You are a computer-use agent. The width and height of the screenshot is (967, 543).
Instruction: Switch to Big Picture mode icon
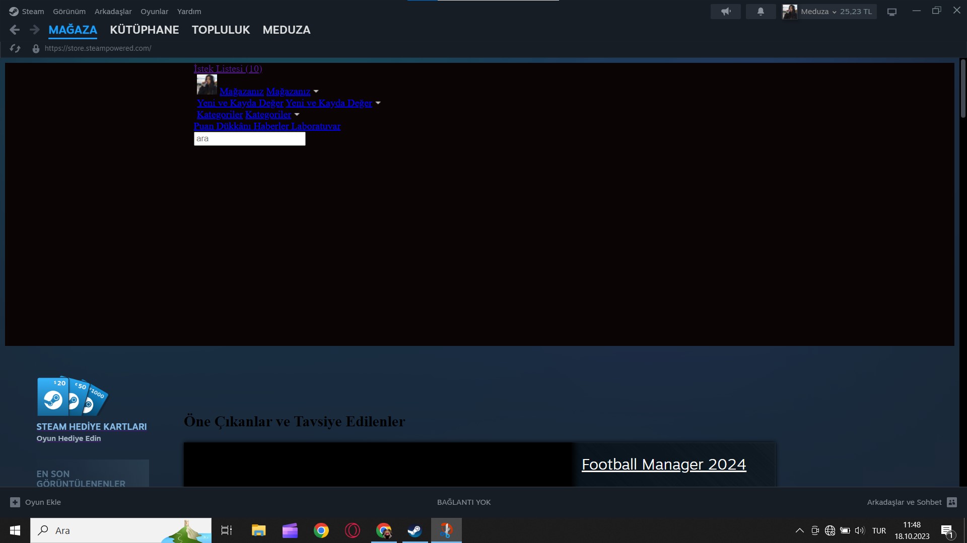pyautogui.click(x=892, y=12)
